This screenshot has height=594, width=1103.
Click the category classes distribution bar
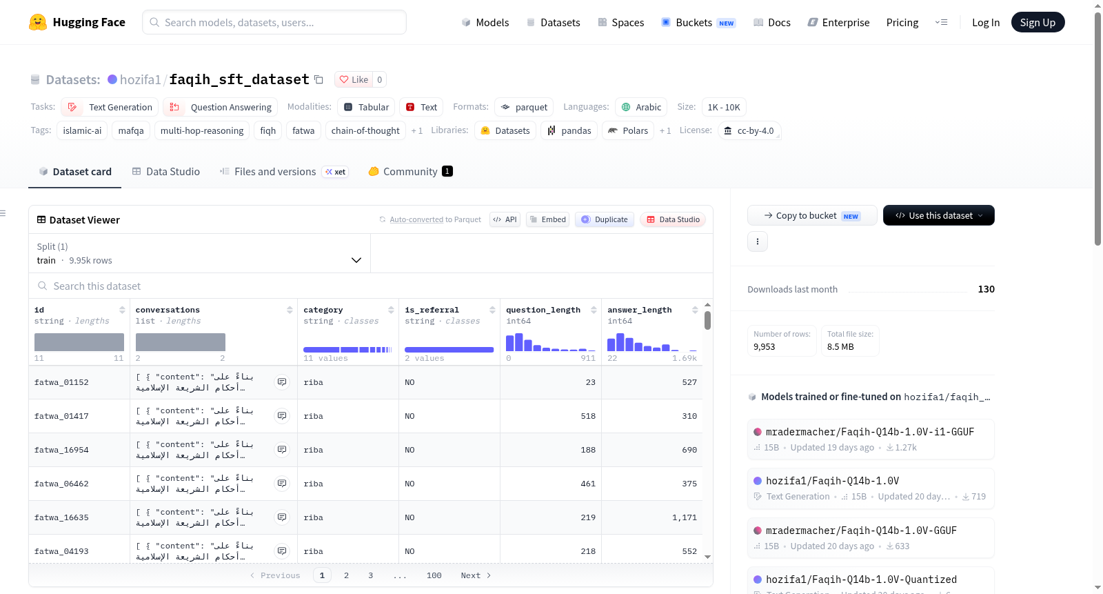[x=348, y=350]
